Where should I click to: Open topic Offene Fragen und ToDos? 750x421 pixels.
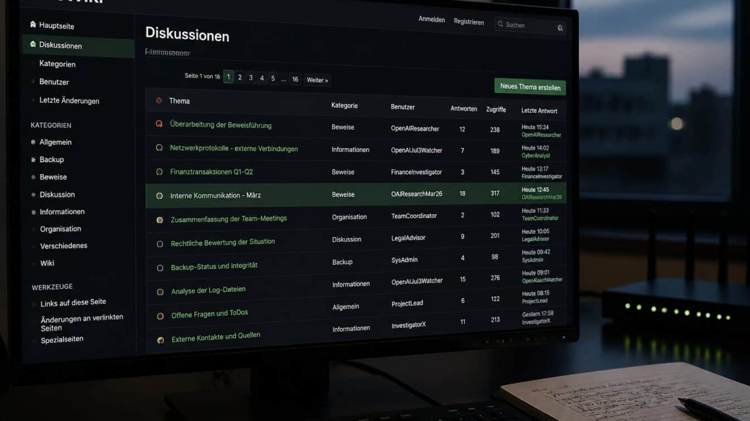[x=209, y=314]
